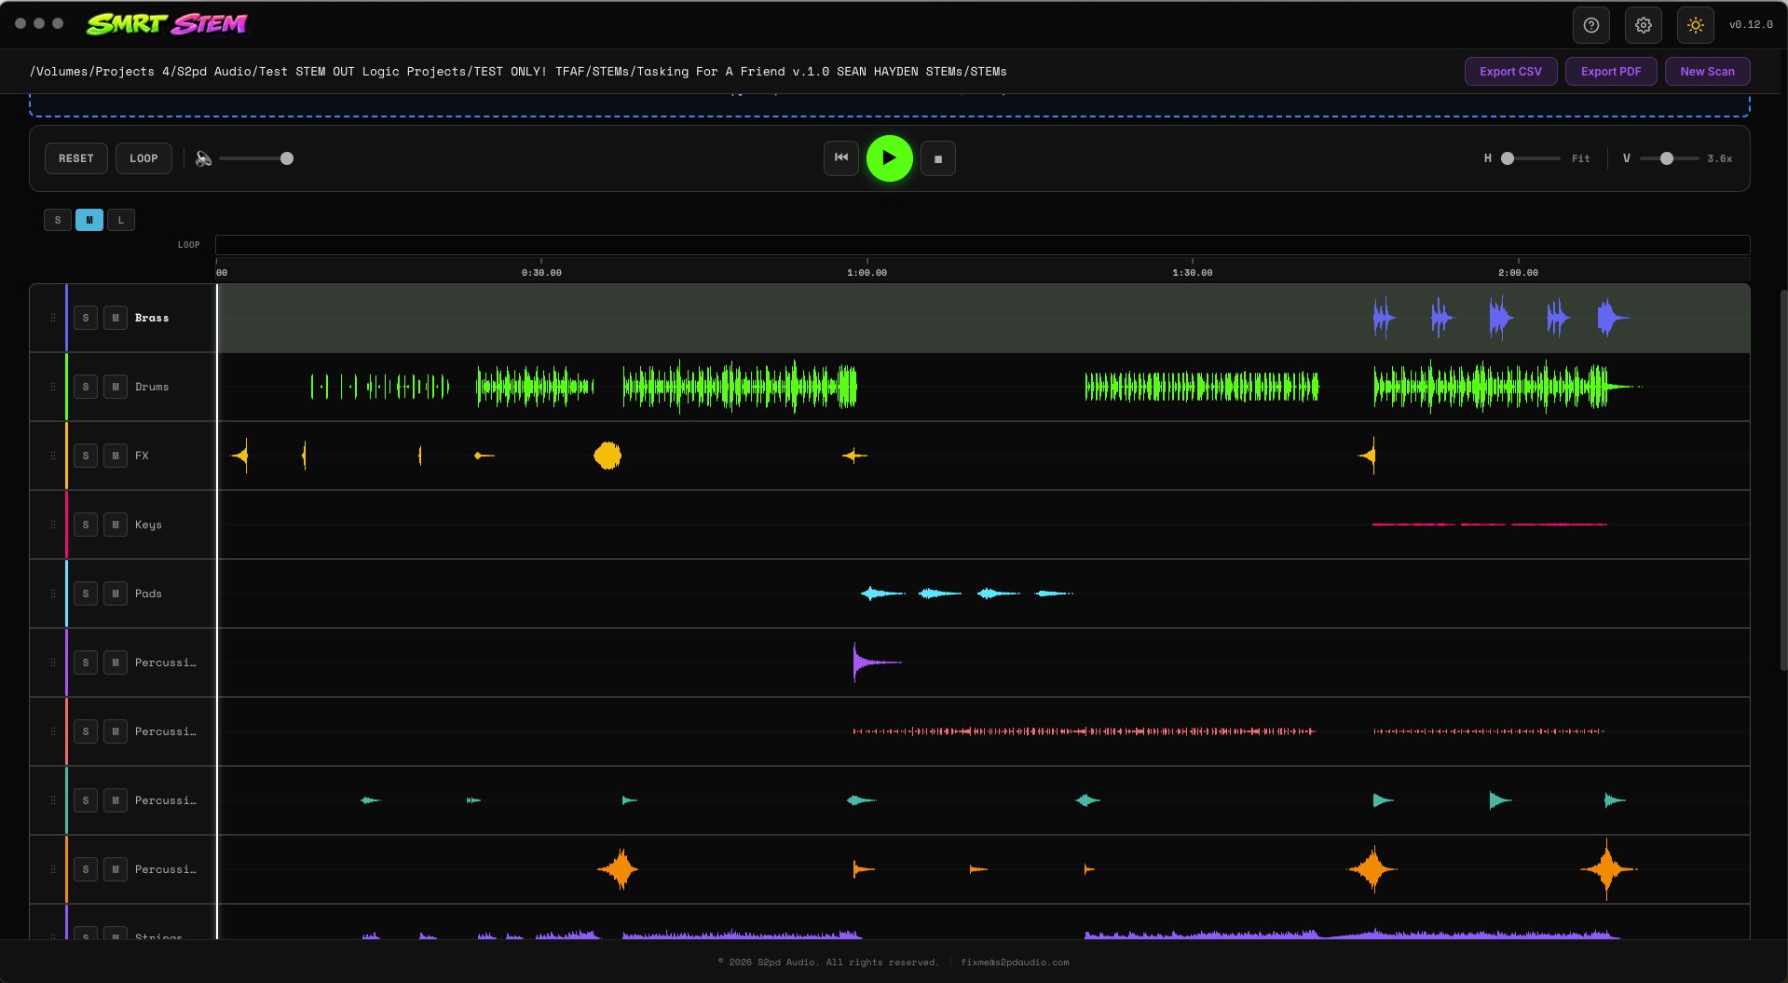Solo the Keys track
This screenshot has width=1788, height=983.
tap(86, 525)
